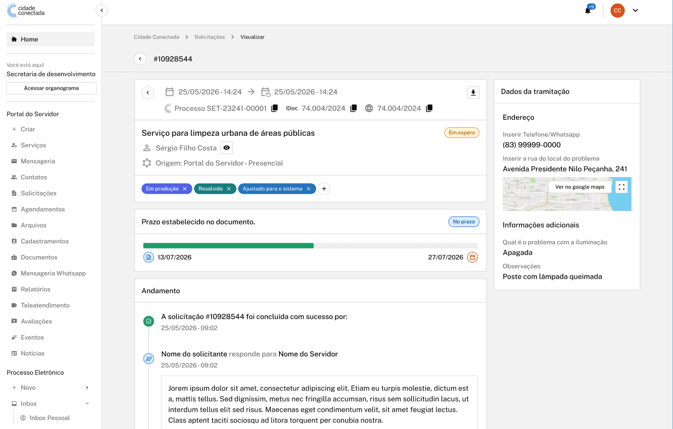This screenshot has width=673, height=429.
Task: Open Solicitações in the sidebar
Action: [x=39, y=193]
